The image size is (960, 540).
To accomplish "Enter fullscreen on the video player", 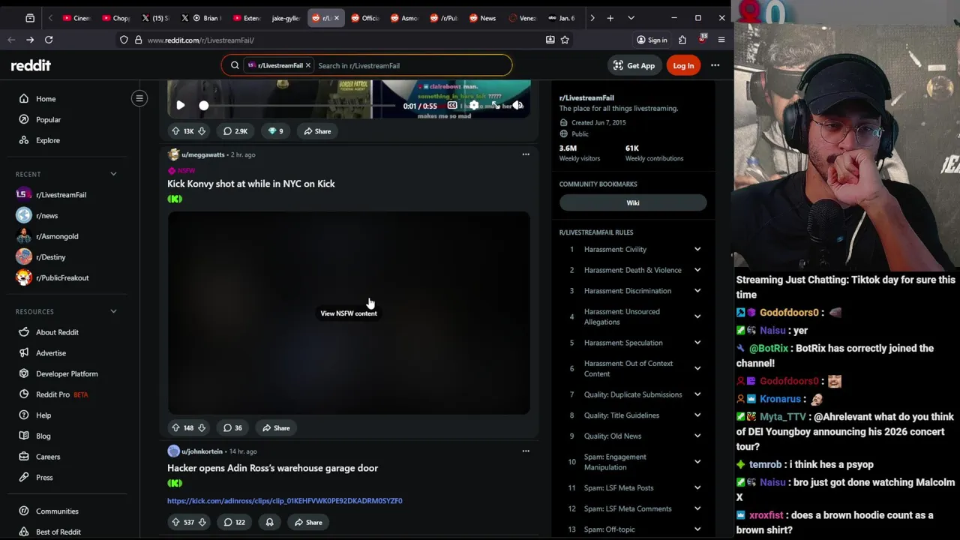I will (495, 106).
